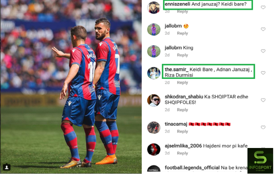Open enniszeneli's profile avatar
The height and width of the screenshot is (174, 274).
coord(154,8)
